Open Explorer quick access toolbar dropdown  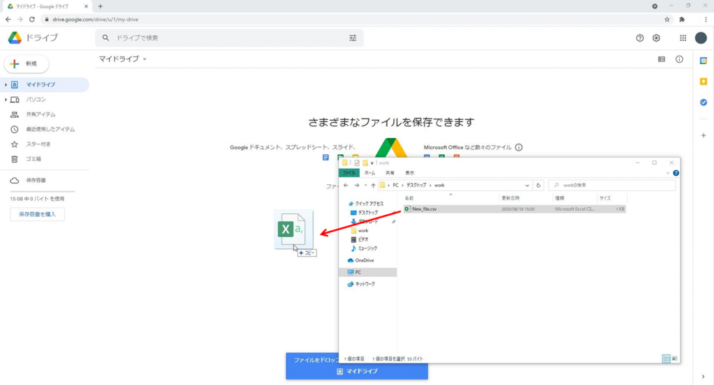[x=372, y=163]
